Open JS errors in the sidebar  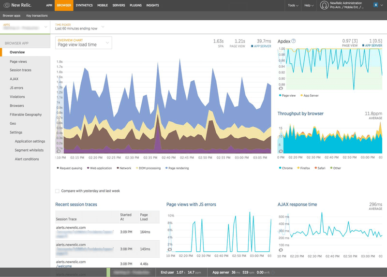(x=16, y=88)
